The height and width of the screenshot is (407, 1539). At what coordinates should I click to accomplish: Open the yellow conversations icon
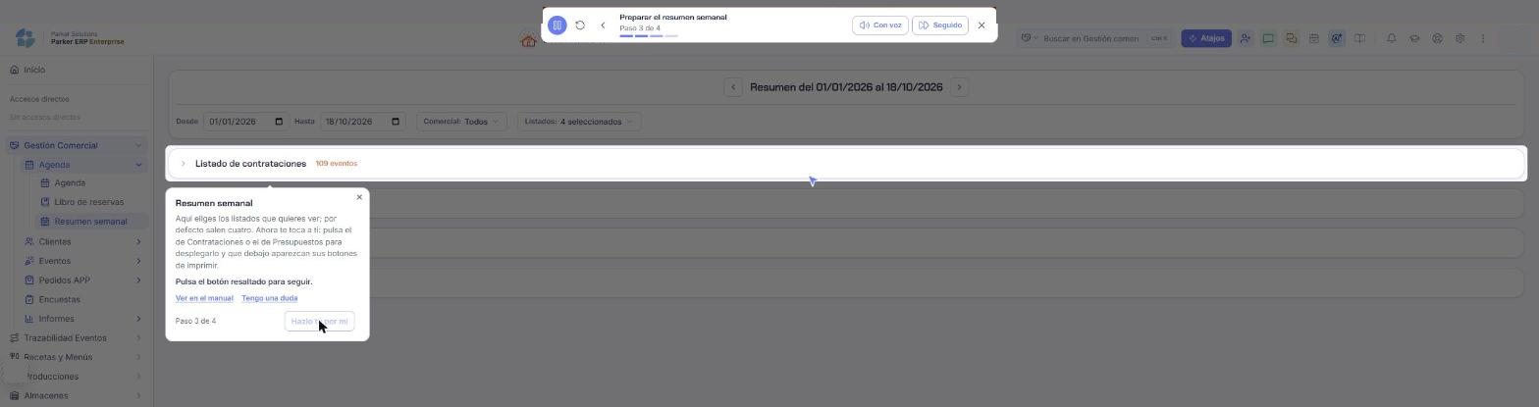(1291, 38)
